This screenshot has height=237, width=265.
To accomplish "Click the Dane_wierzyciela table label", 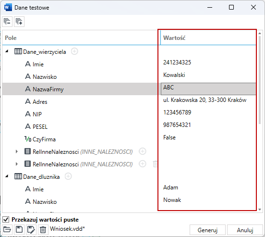I will pos(45,52).
